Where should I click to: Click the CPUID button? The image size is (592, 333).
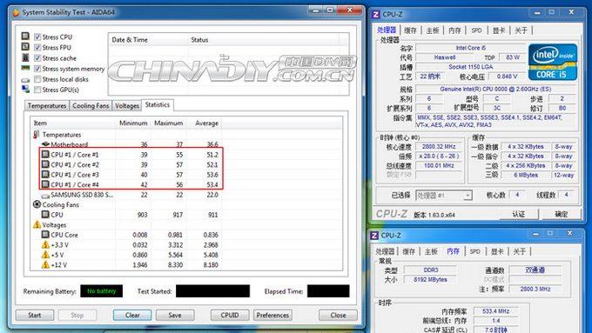point(230,315)
